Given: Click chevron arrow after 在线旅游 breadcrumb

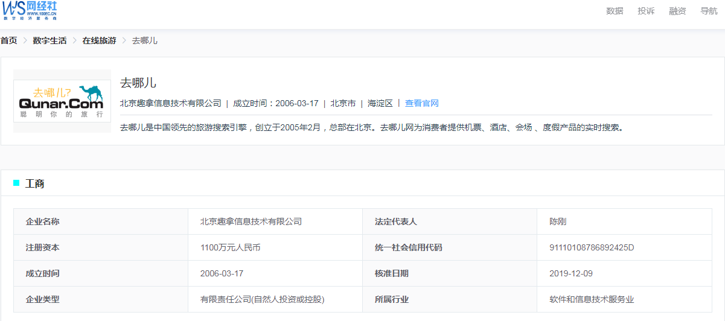Looking at the screenshot, I should click(x=124, y=40).
